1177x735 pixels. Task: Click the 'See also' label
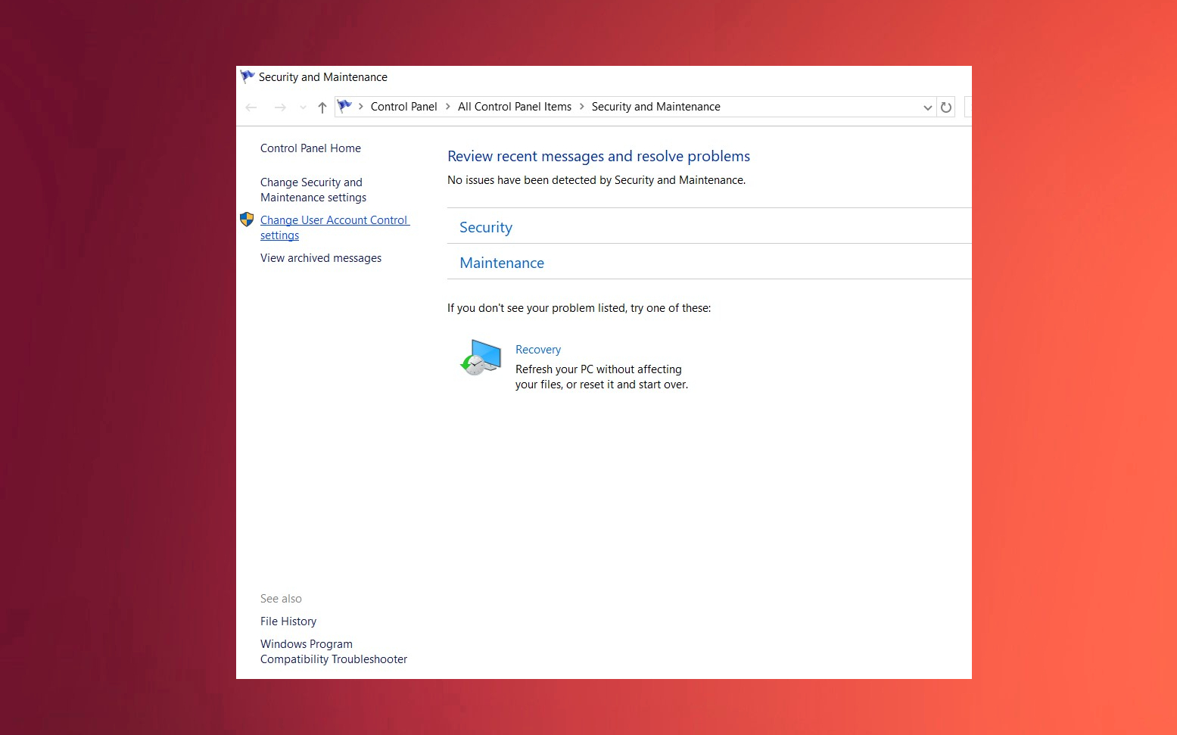click(281, 599)
